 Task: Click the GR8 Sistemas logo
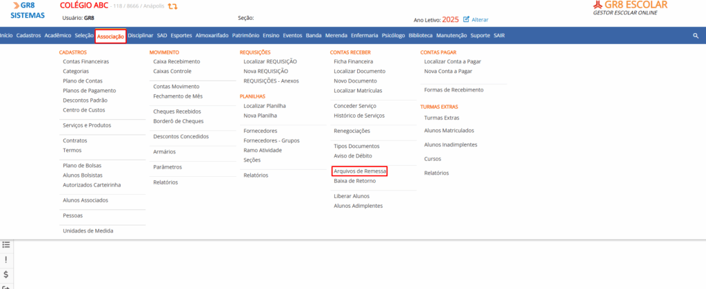(28, 10)
